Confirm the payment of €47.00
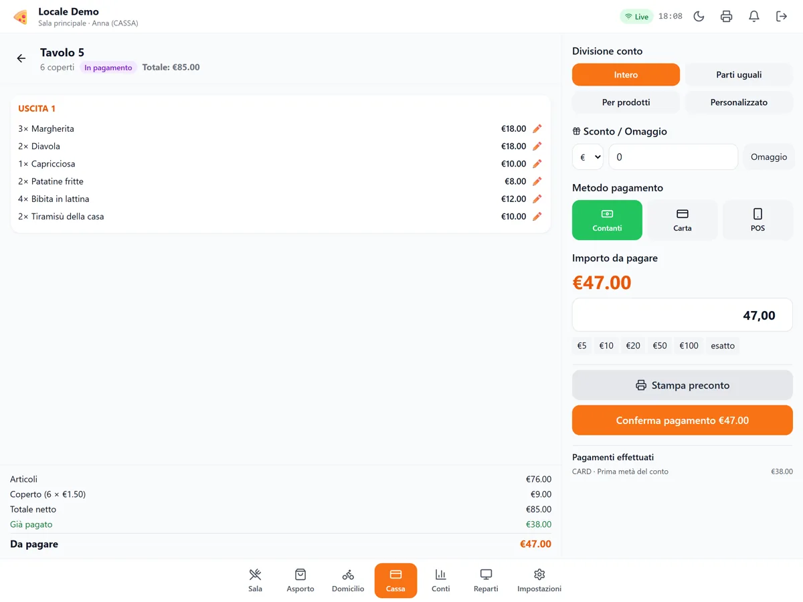This screenshot has height=602, width=803. pos(683,421)
